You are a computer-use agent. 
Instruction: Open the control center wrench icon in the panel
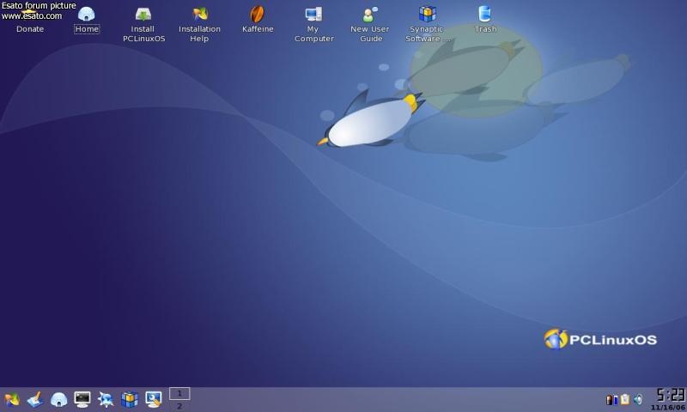point(154,399)
